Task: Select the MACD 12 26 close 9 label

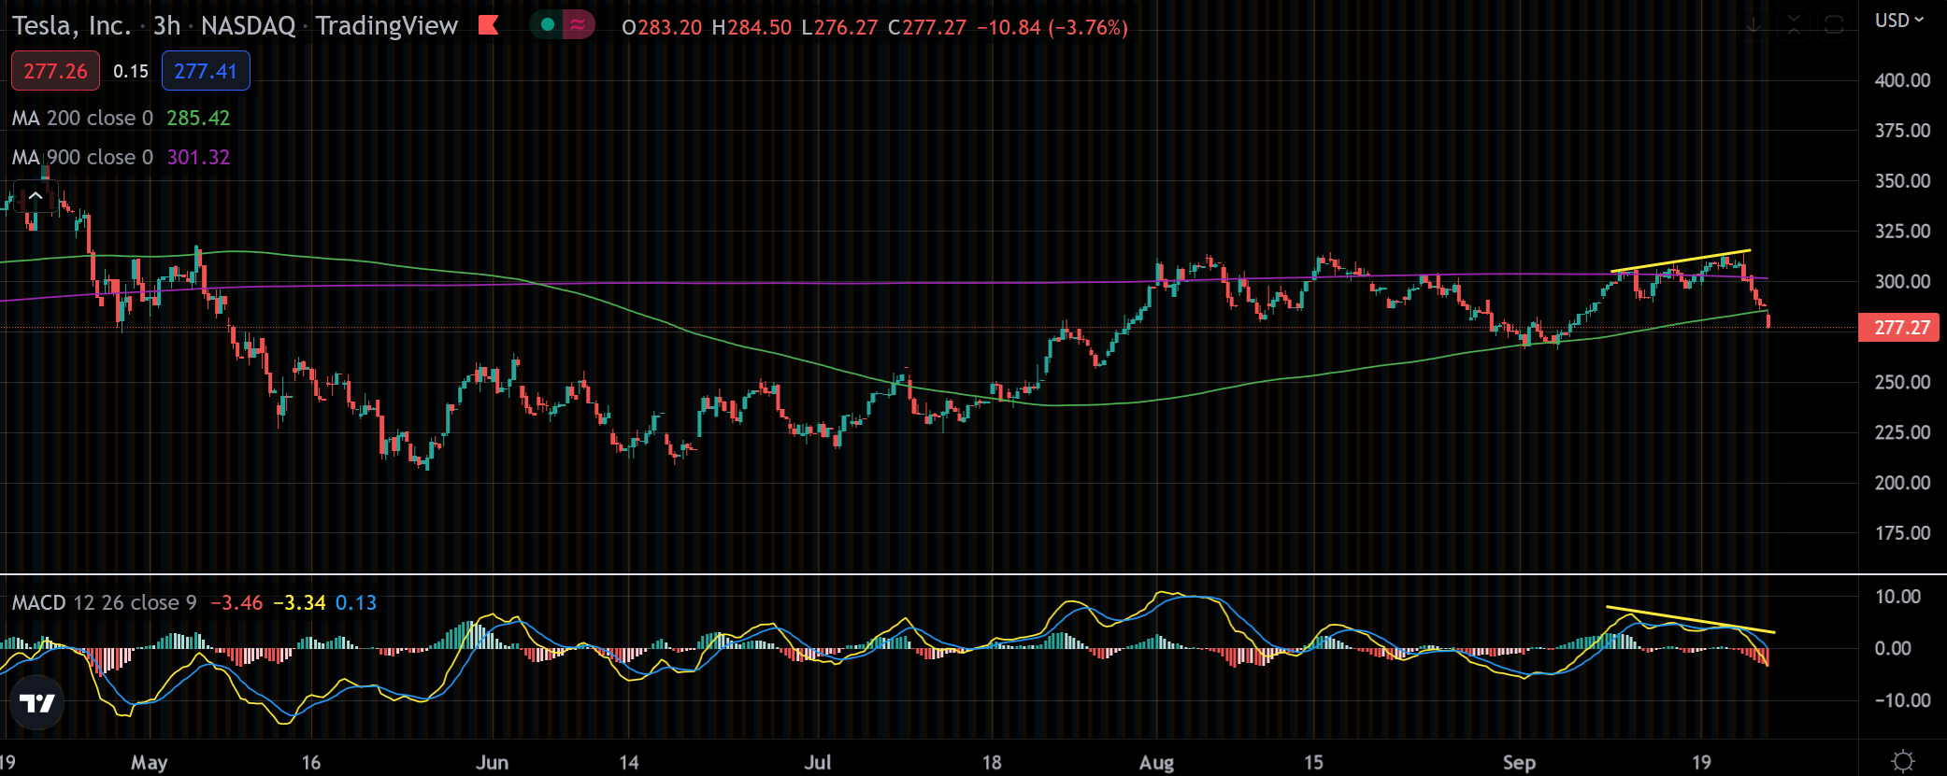Action: pos(104,602)
